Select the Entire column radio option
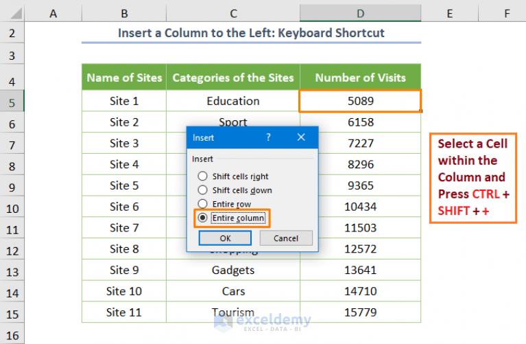526x344 pixels. click(202, 218)
